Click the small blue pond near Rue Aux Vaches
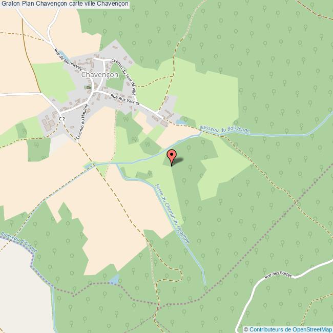Image resolution: width=333 pixels, height=333 pixels. [x=181, y=122]
